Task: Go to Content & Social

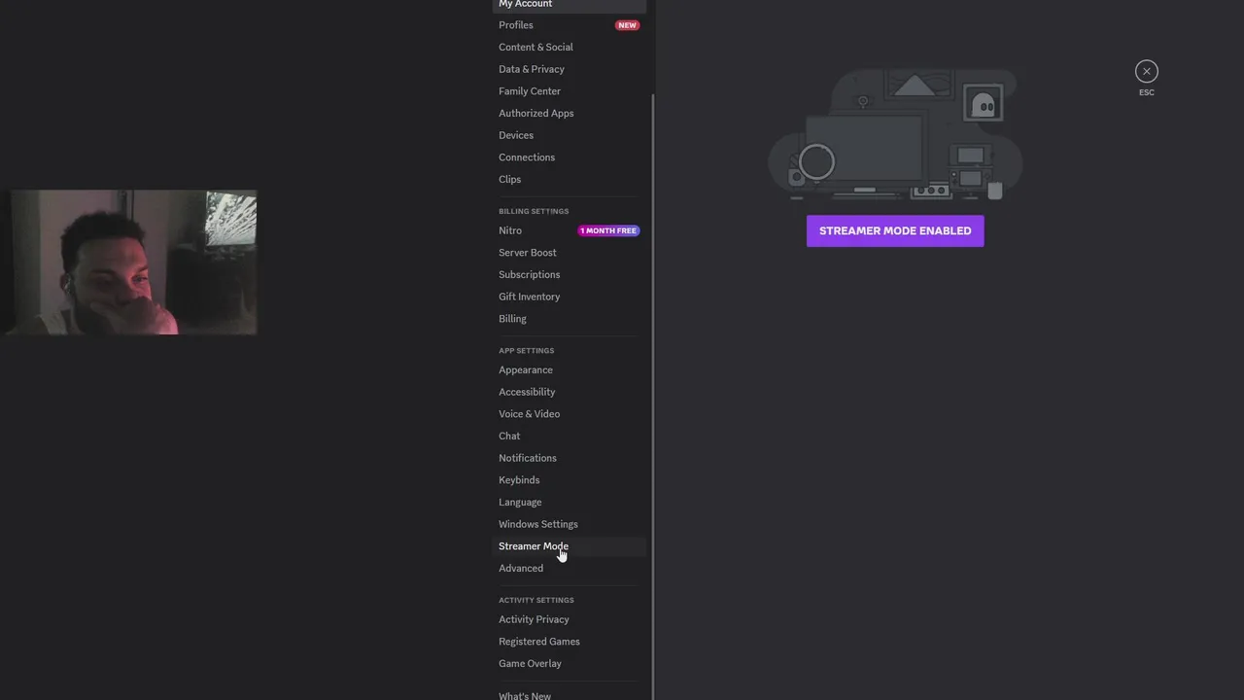Action: (569, 47)
